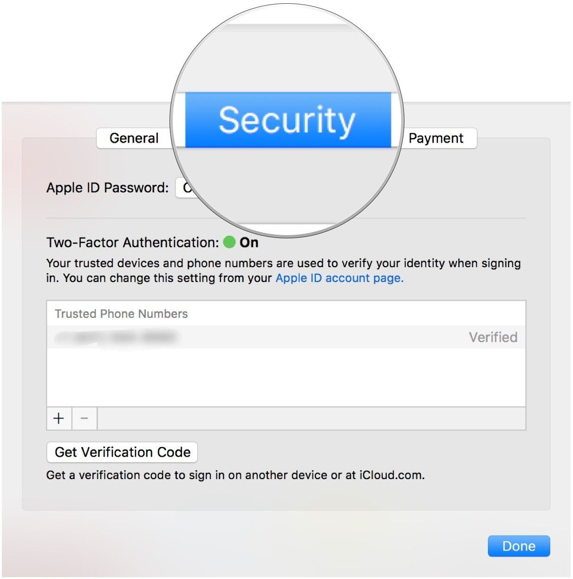Click the Trusted Phone Numbers header
This screenshot has width=573, height=579.
pos(121,314)
